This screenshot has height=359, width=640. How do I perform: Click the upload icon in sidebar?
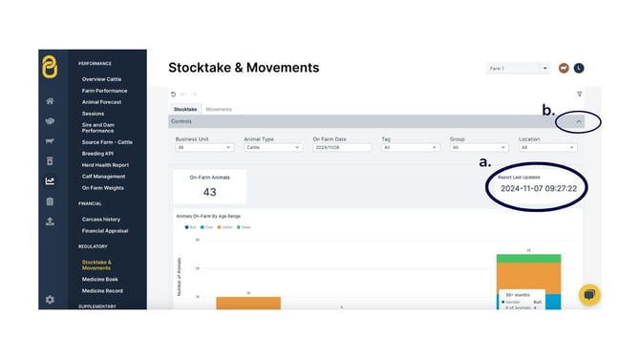[50, 222]
